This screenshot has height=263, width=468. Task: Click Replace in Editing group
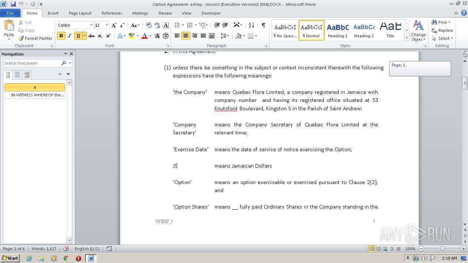[x=442, y=30]
